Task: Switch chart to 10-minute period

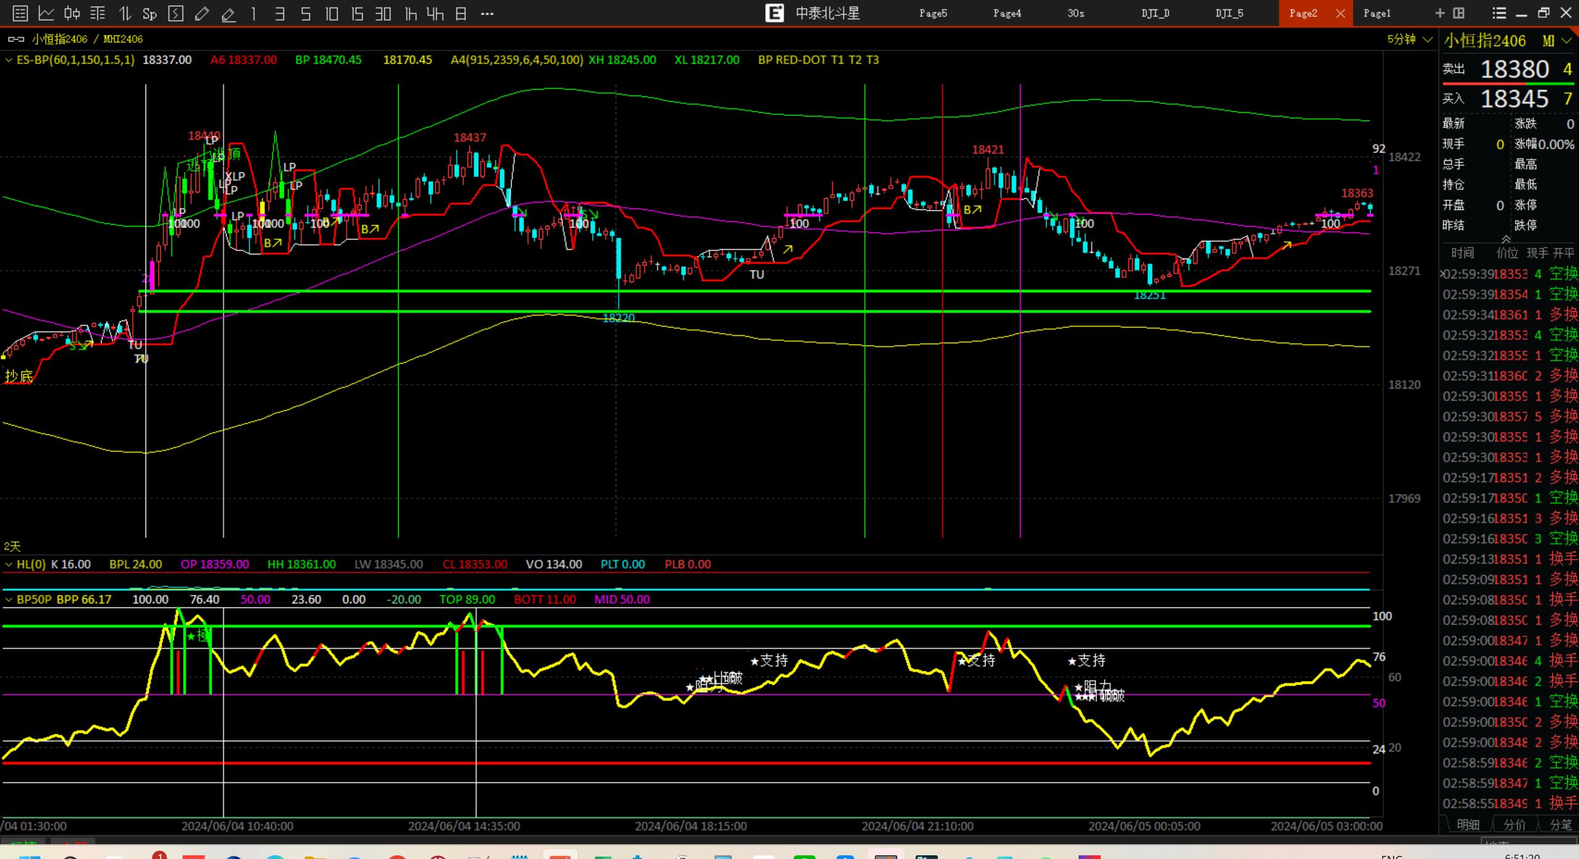Action: click(x=331, y=14)
